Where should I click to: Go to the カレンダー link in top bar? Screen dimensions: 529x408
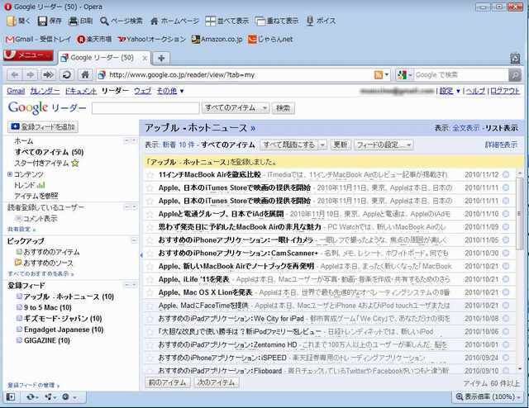point(45,91)
